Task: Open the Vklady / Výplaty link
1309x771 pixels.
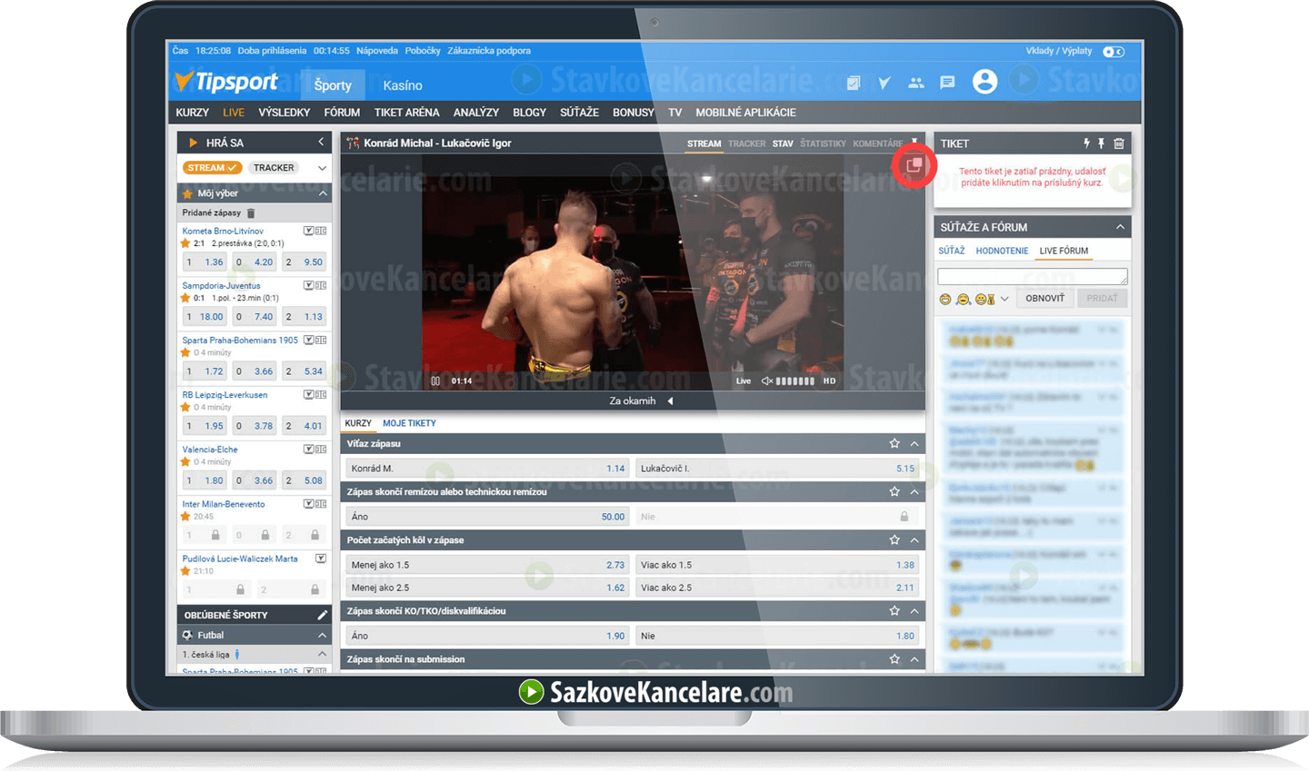Action: point(1059,51)
